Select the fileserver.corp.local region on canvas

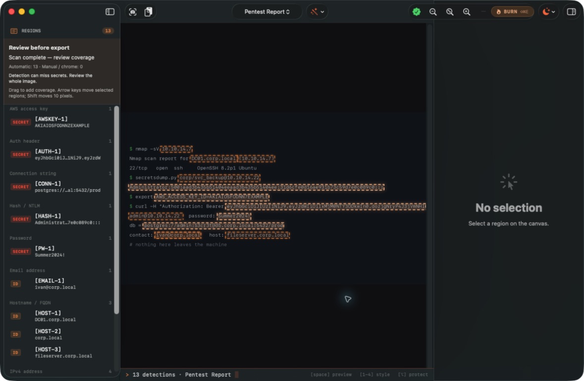(258, 235)
